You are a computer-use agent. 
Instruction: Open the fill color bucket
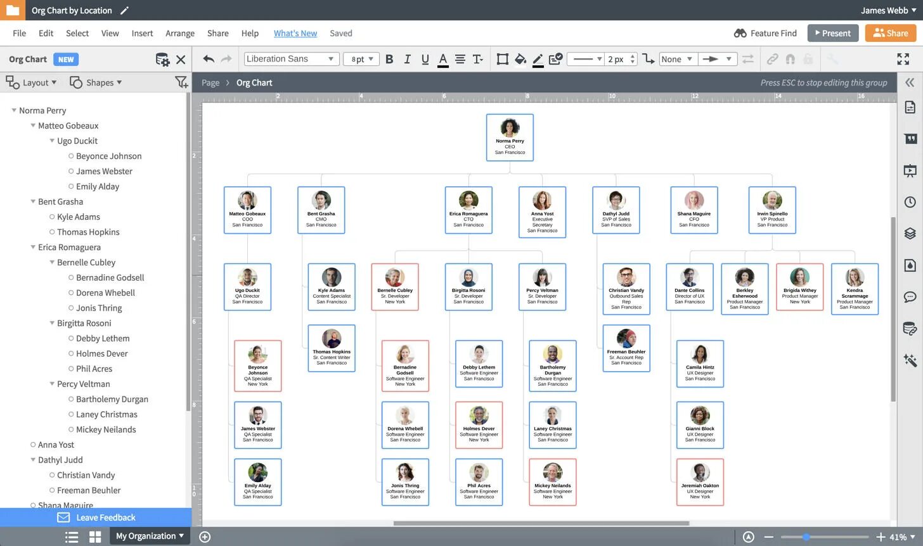tap(520, 59)
